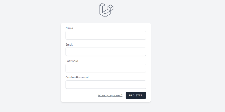Viewport: 225px width, 112px height.
Task: Go to login via Already registered?
Action: pos(110,95)
